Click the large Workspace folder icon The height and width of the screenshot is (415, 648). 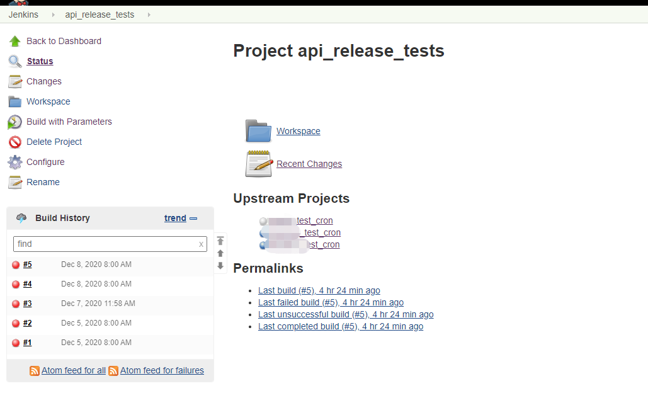pos(258,131)
